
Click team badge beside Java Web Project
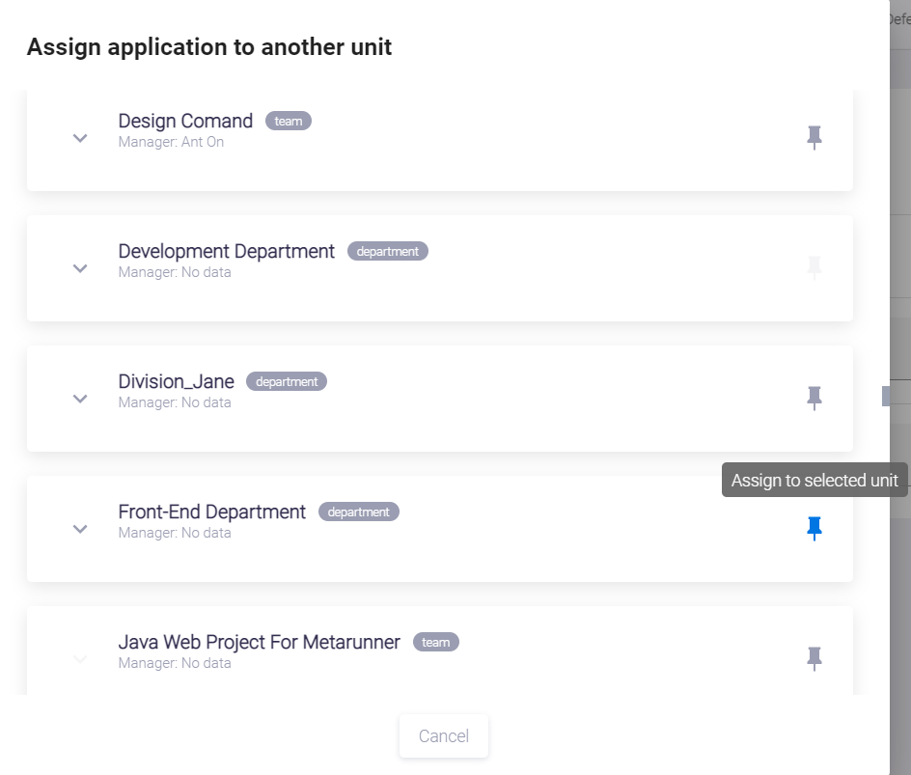click(x=435, y=643)
